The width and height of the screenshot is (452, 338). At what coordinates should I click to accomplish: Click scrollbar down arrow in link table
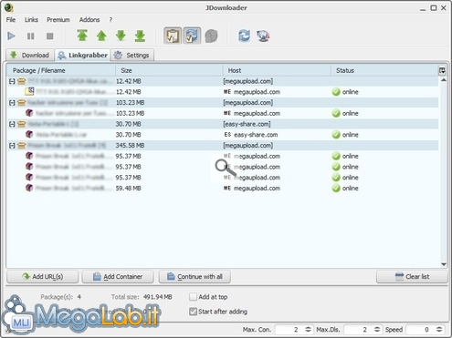click(444, 264)
